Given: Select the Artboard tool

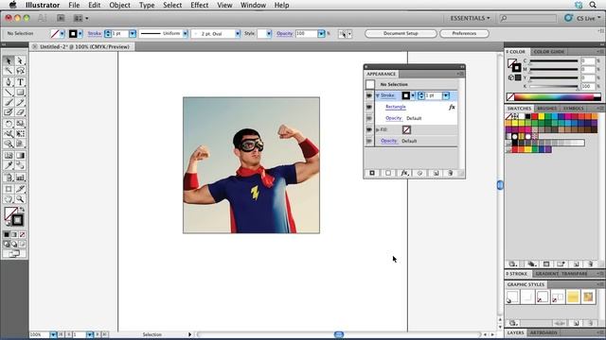Looking at the screenshot, I should click(x=9, y=189).
